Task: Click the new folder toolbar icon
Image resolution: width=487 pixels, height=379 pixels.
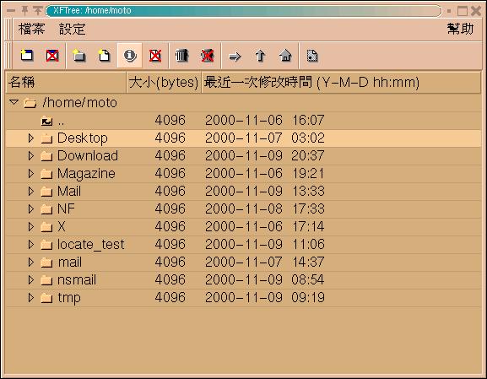Action: click(x=78, y=56)
